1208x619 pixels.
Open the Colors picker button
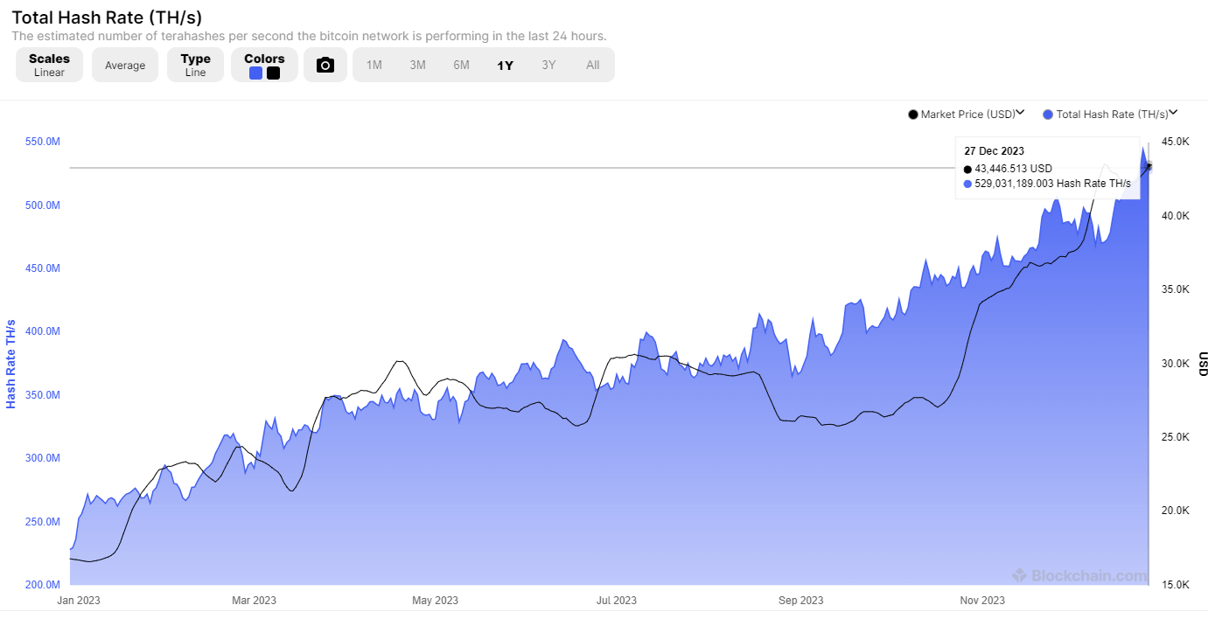(x=264, y=65)
